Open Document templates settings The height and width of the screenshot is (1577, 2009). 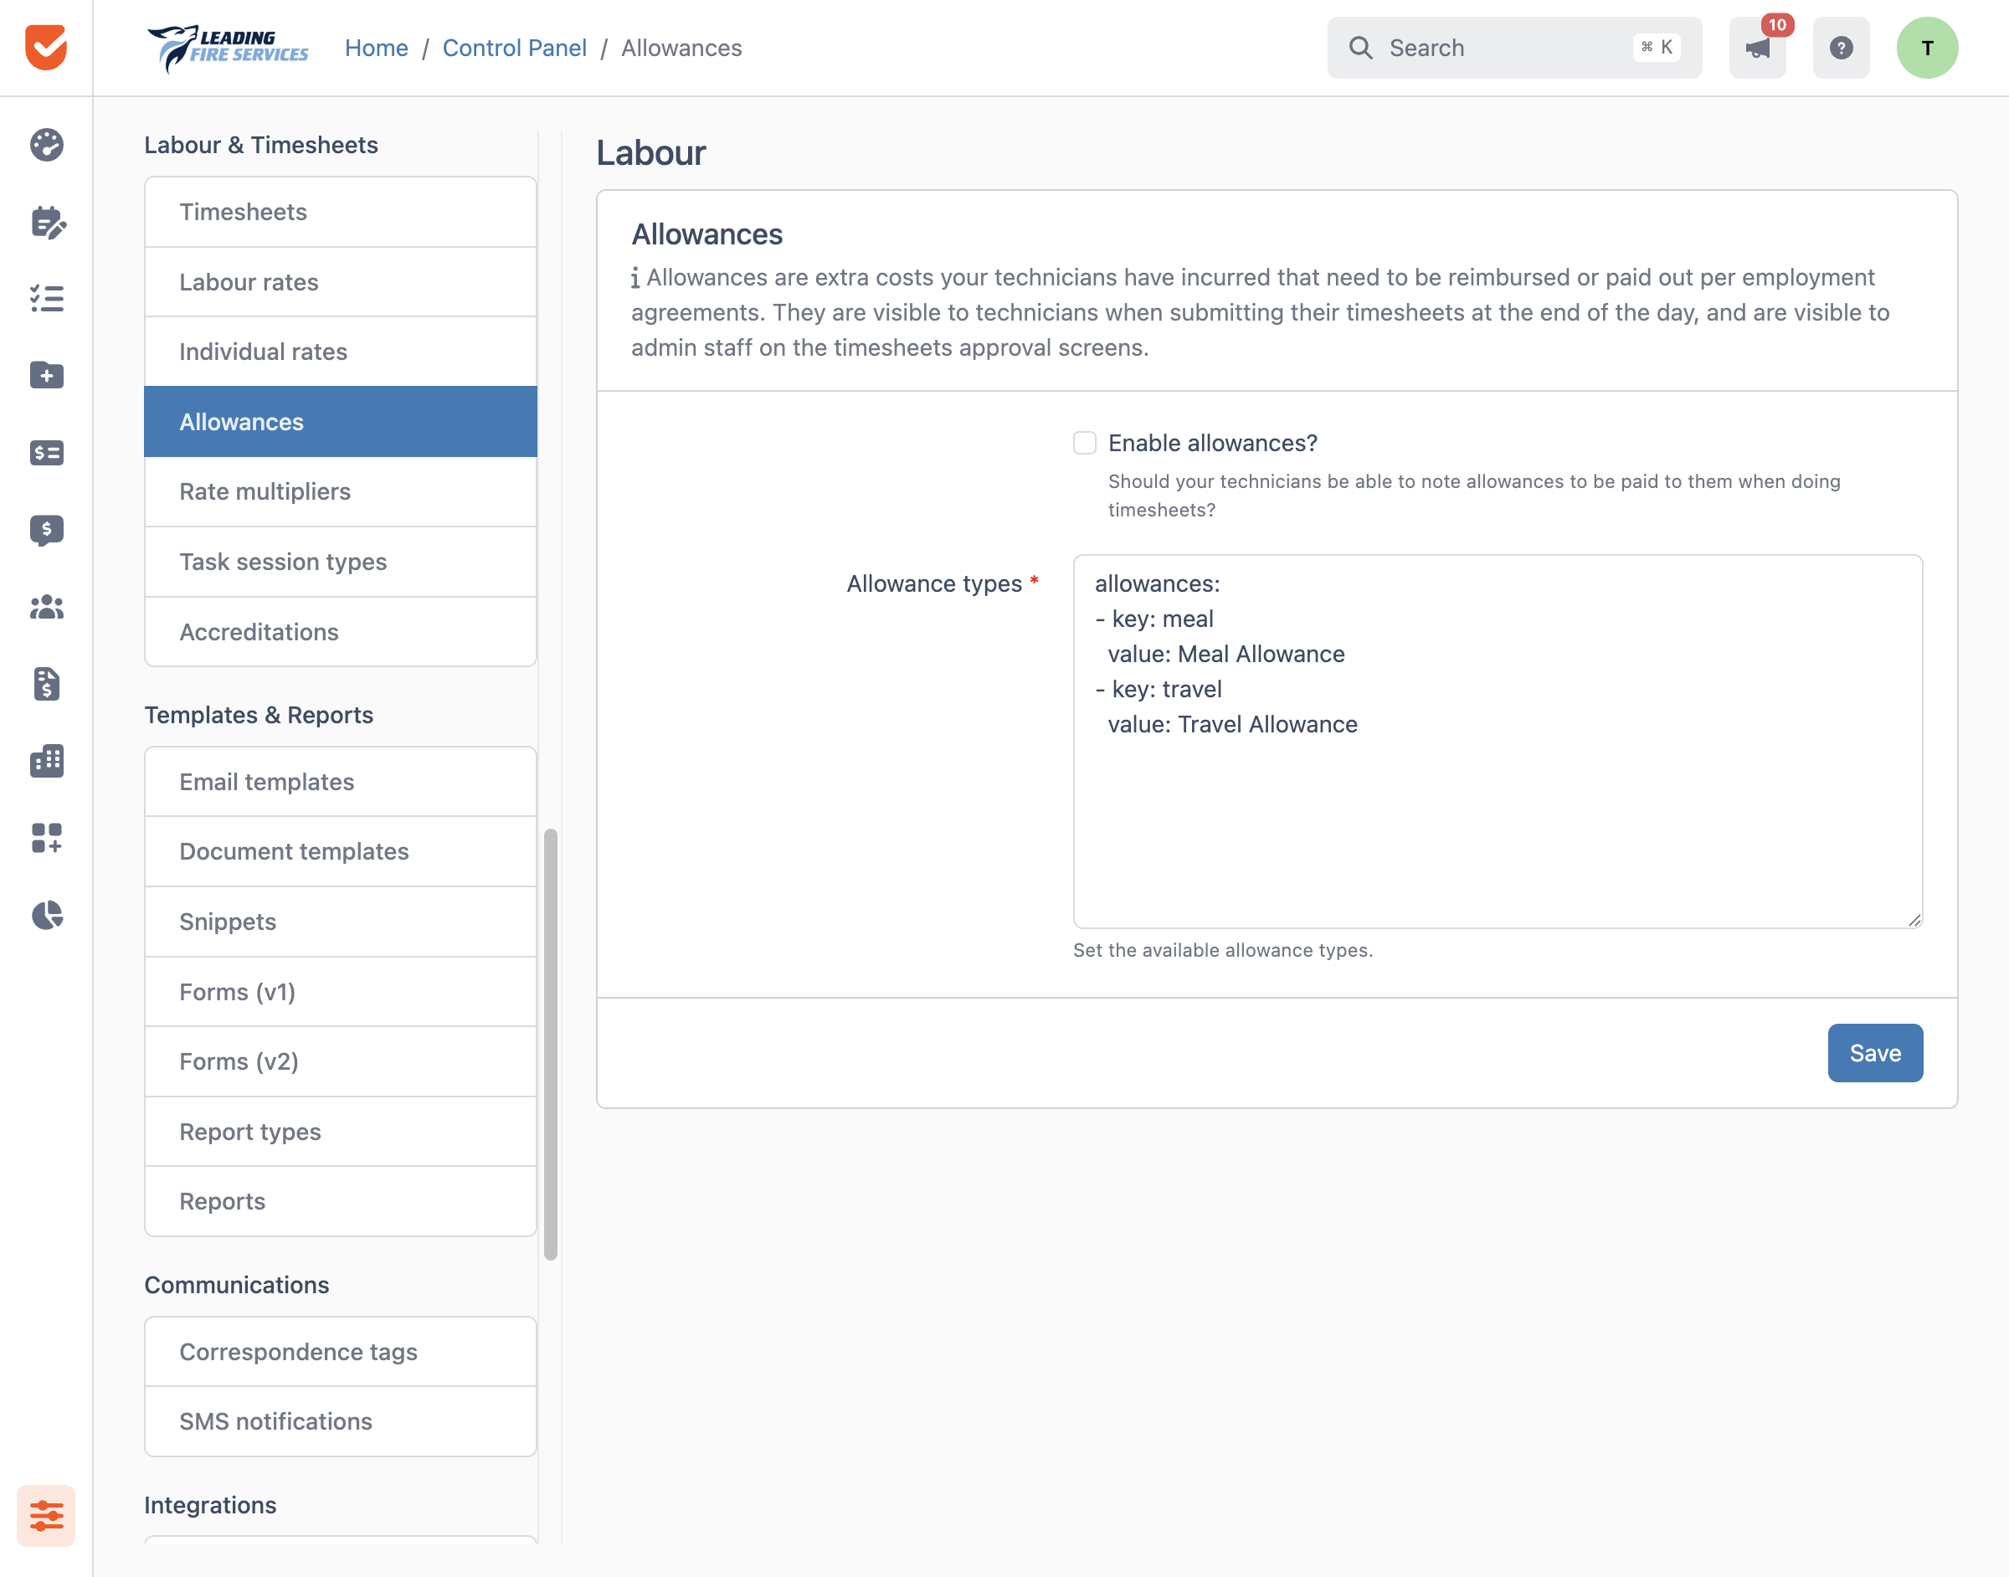pyautogui.click(x=341, y=851)
